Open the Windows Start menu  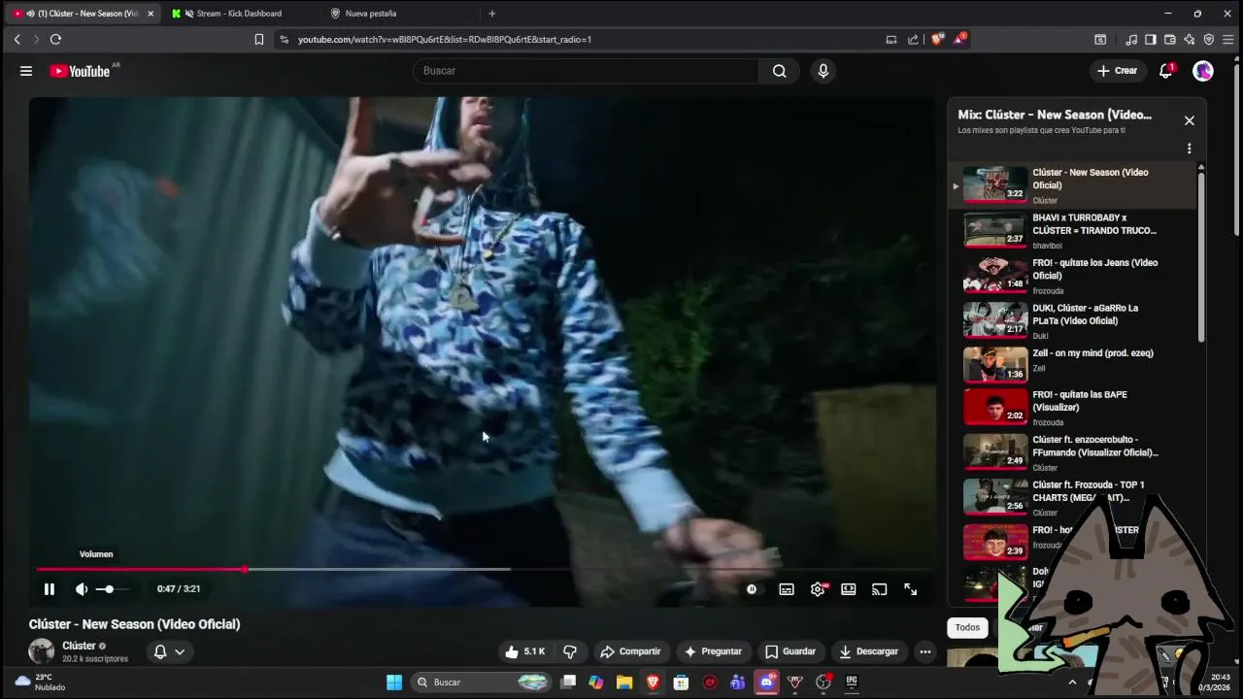coord(394,682)
